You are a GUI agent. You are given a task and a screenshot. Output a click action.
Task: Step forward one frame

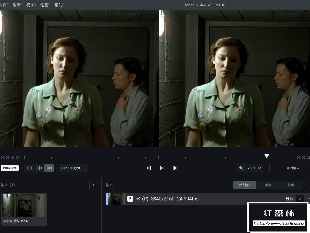click(x=175, y=168)
